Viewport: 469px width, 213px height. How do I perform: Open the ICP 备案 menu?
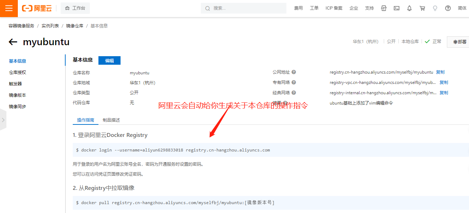(334, 8)
